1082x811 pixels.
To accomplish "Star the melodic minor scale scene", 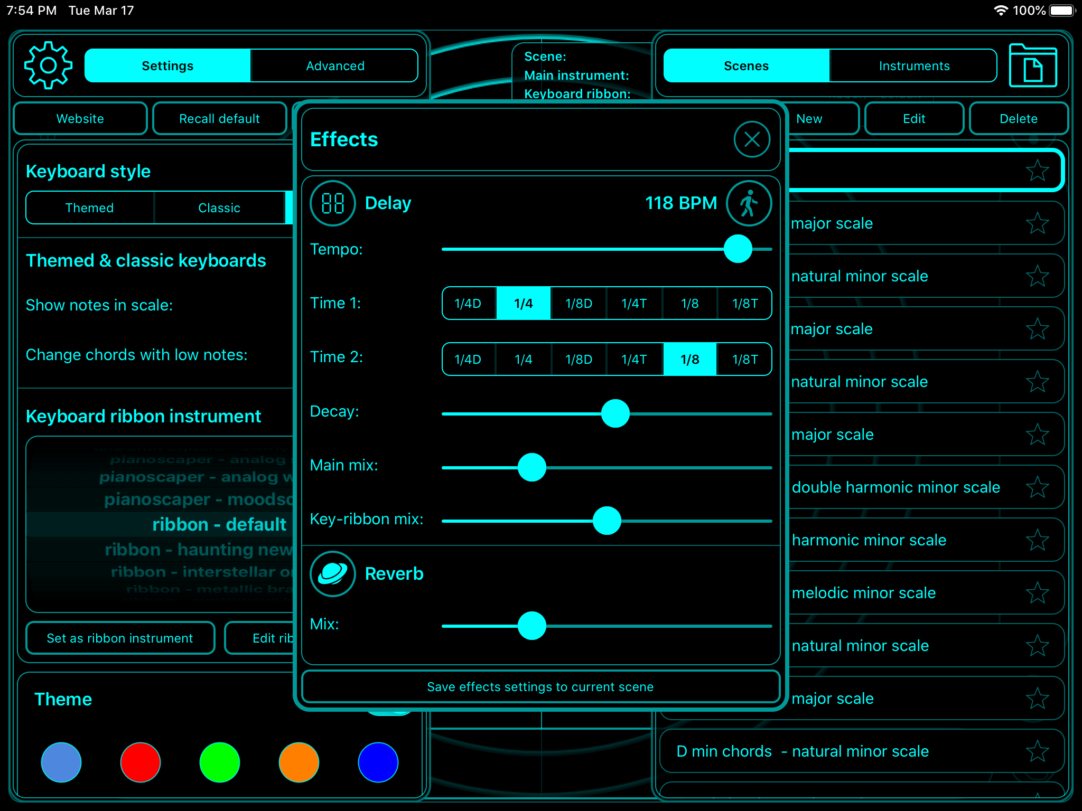I will coord(1037,593).
